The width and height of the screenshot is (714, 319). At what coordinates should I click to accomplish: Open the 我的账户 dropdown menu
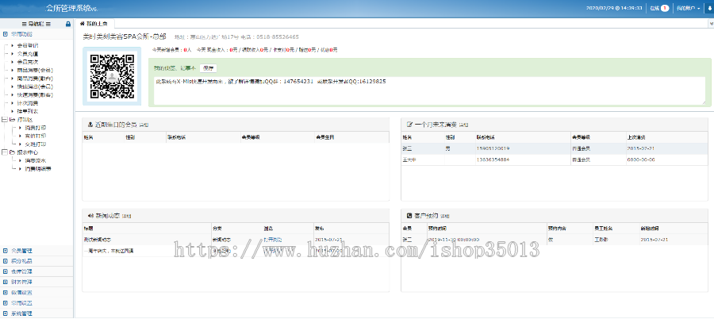pos(688,8)
